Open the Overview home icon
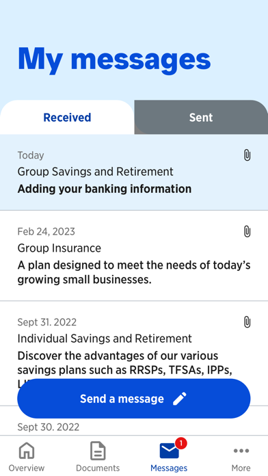 [x=27, y=451]
